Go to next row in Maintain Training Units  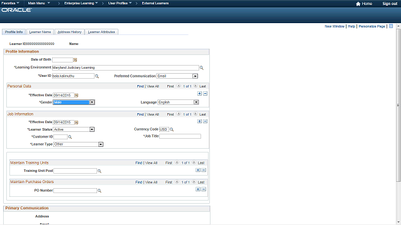click(194, 162)
